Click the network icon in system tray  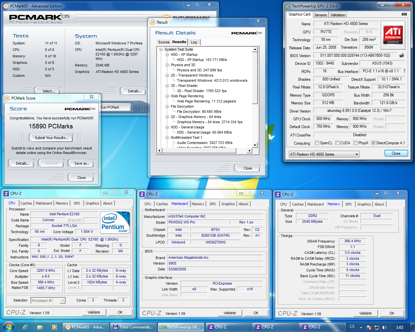(x=377, y=327)
